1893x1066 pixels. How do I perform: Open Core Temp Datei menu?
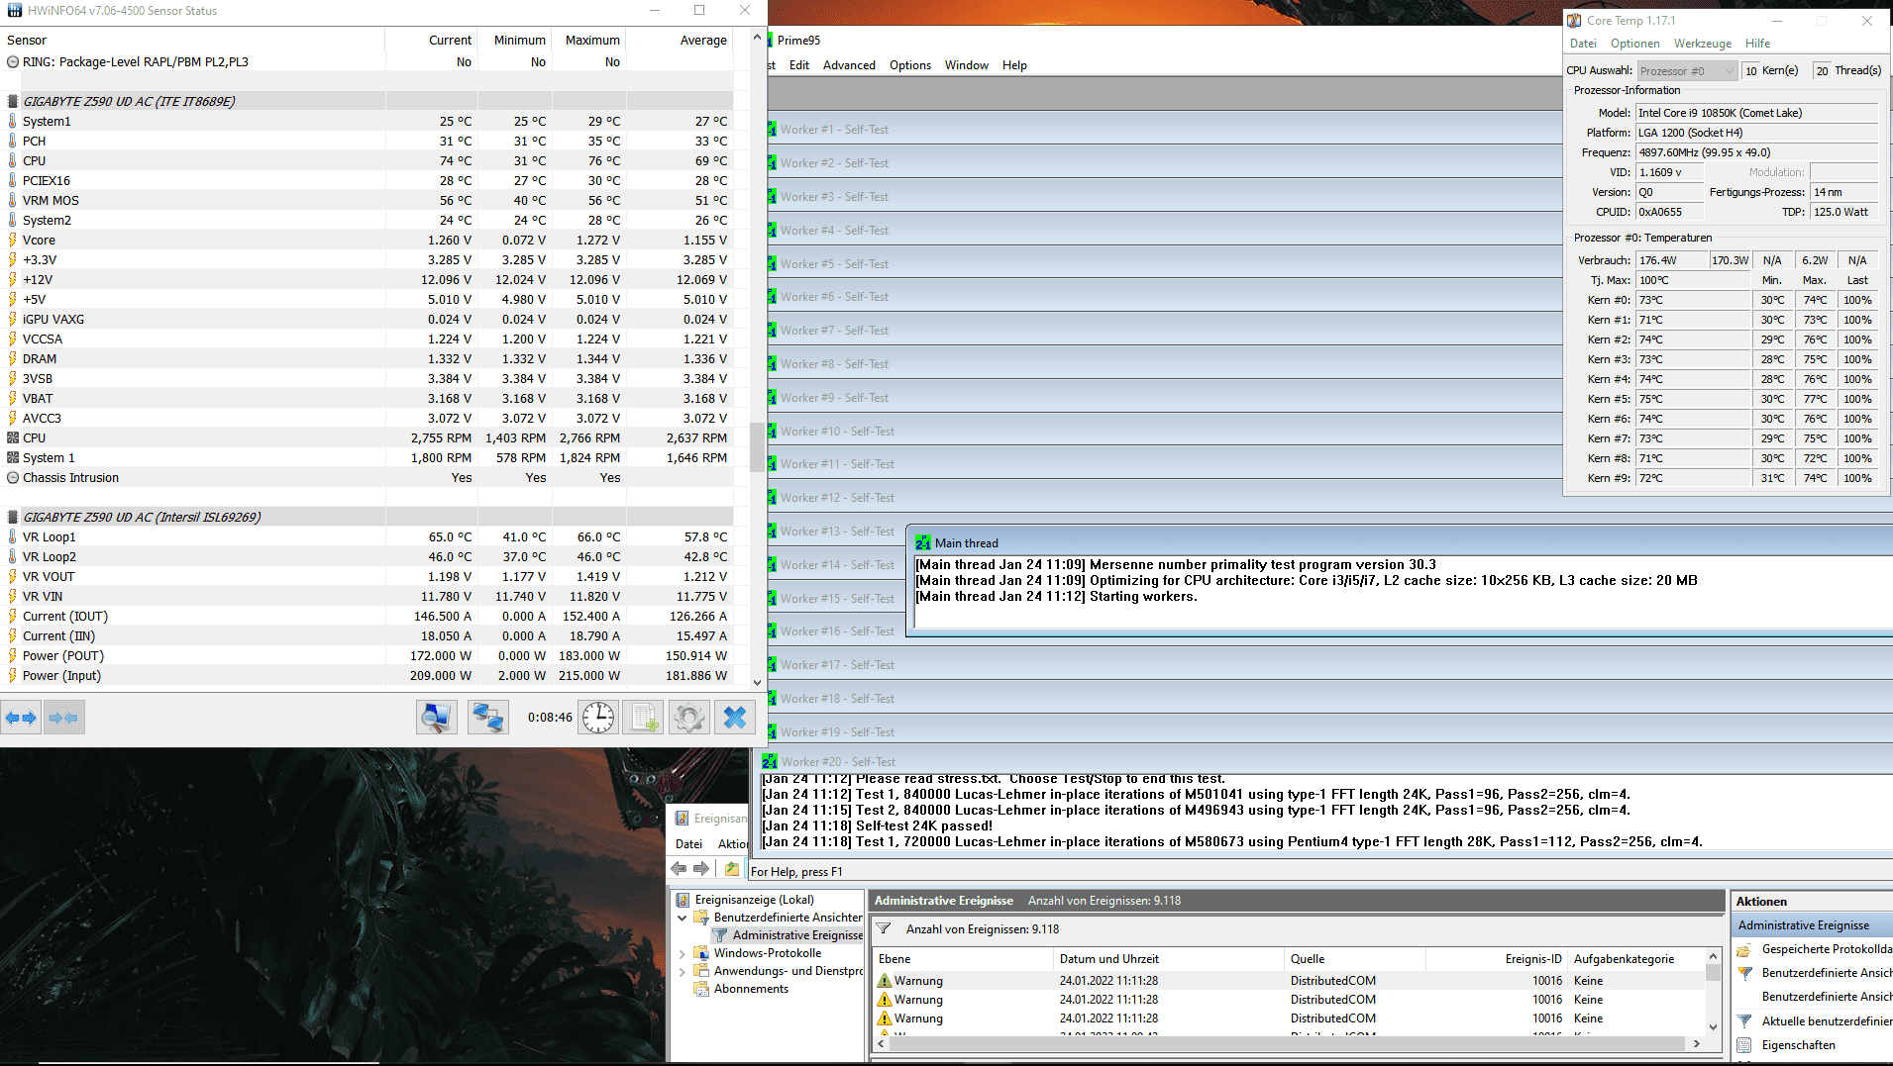1583,44
